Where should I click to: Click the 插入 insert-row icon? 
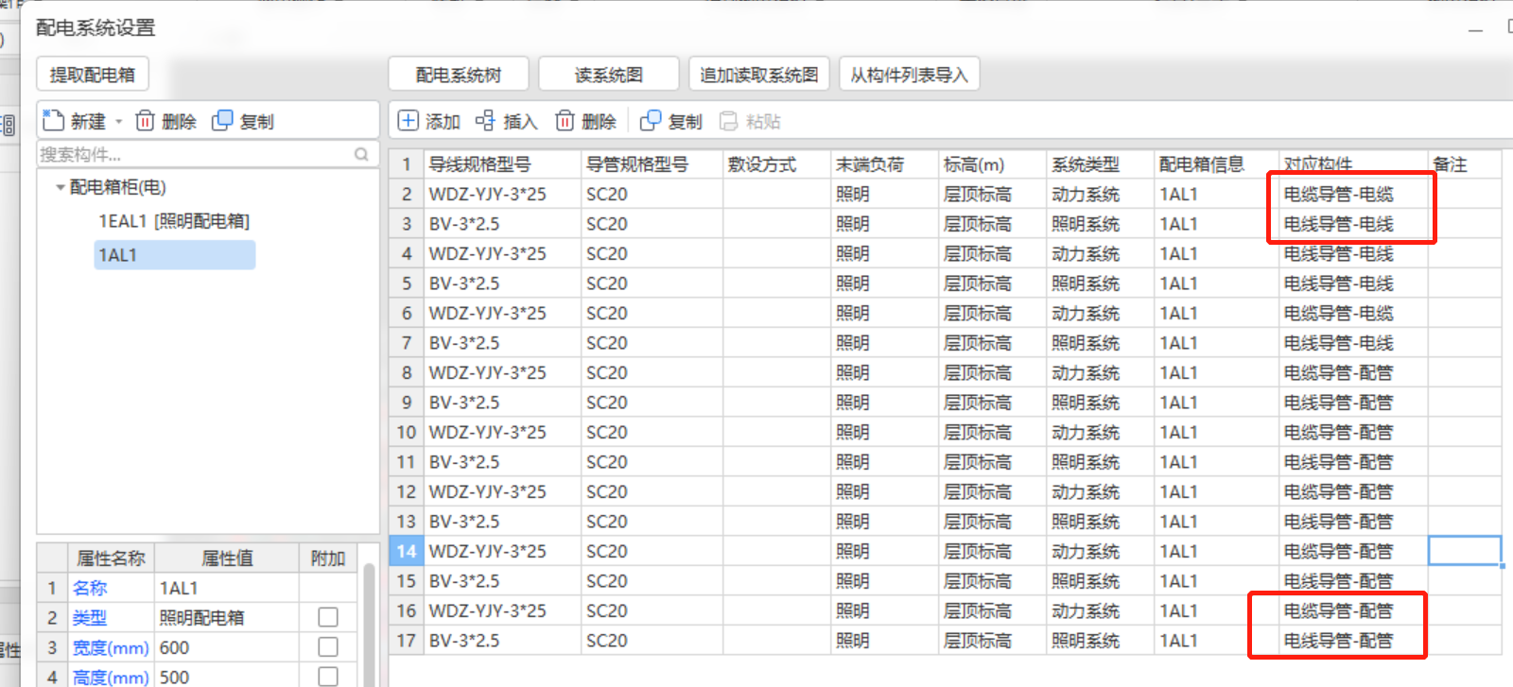[485, 121]
